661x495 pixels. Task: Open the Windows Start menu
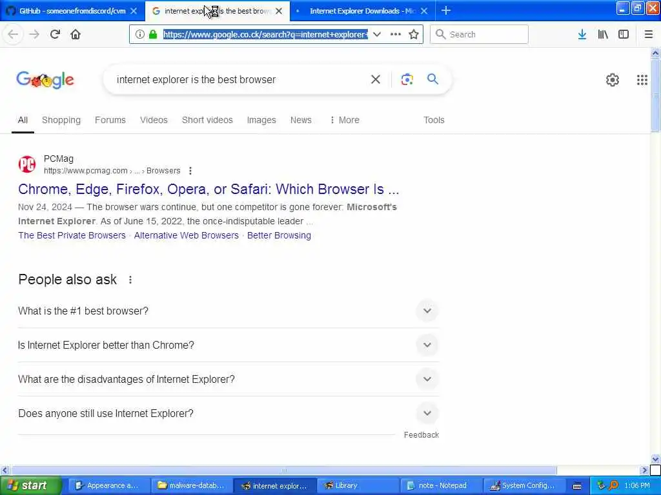(30, 485)
